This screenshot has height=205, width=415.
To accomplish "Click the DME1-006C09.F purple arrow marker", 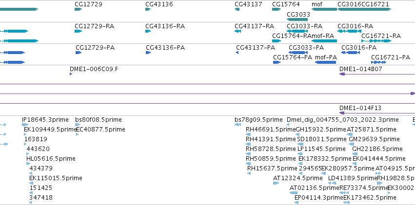I will tap(71, 74).
